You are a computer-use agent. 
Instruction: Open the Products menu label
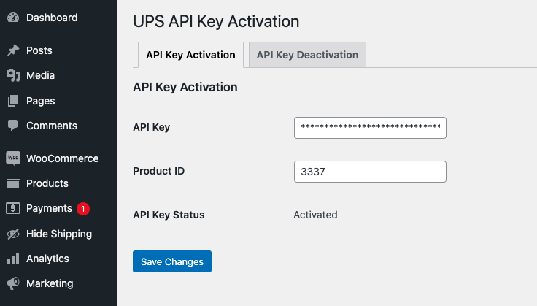point(47,183)
